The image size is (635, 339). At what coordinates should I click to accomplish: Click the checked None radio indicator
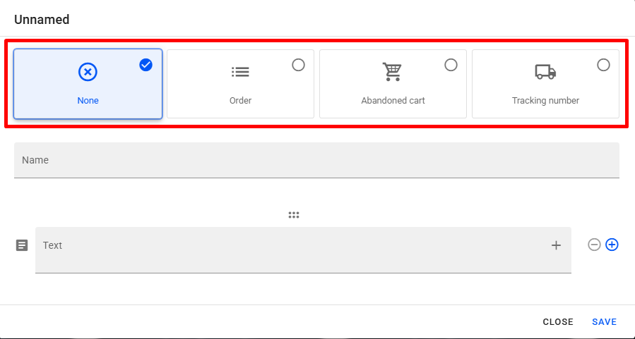[146, 65]
